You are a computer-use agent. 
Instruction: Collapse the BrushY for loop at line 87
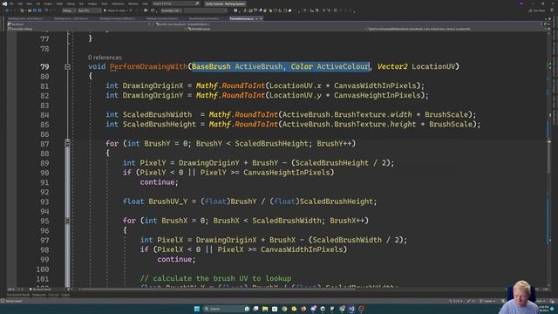(x=67, y=143)
